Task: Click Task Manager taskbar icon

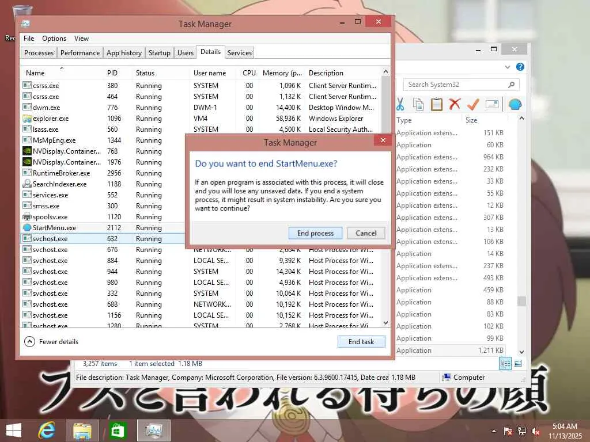Action: pos(153,430)
